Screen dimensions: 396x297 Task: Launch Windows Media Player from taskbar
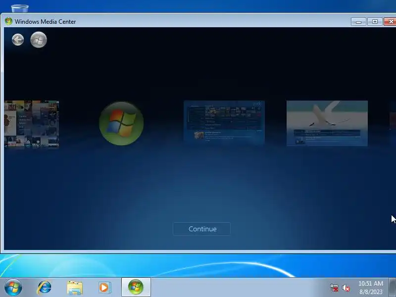click(x=104, y=288)
